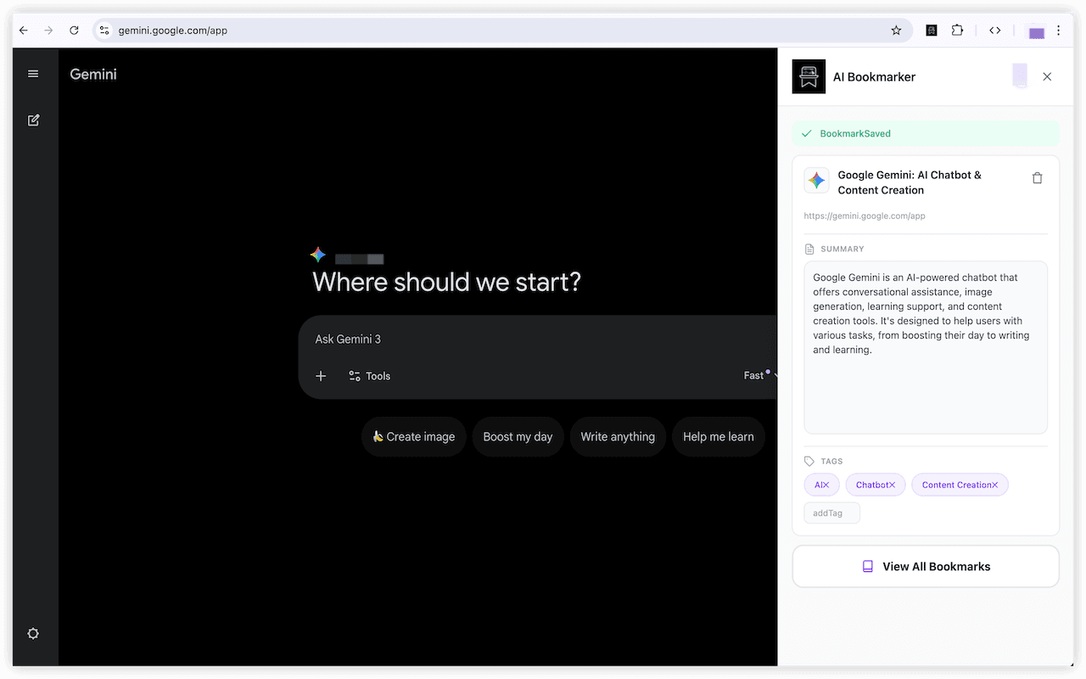Open the Chrome extensions puzzle icon

click(957, 30)
